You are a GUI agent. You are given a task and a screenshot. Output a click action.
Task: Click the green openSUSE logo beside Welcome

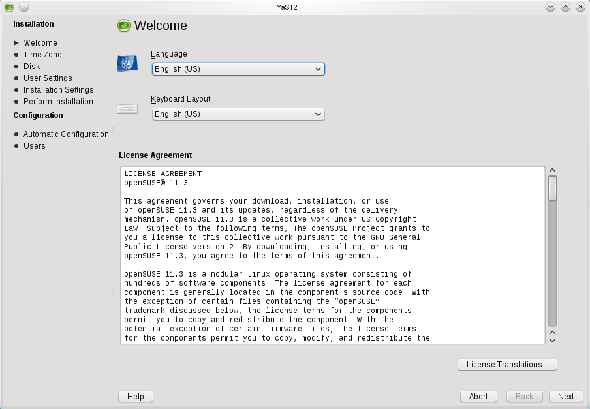(123, 26)
